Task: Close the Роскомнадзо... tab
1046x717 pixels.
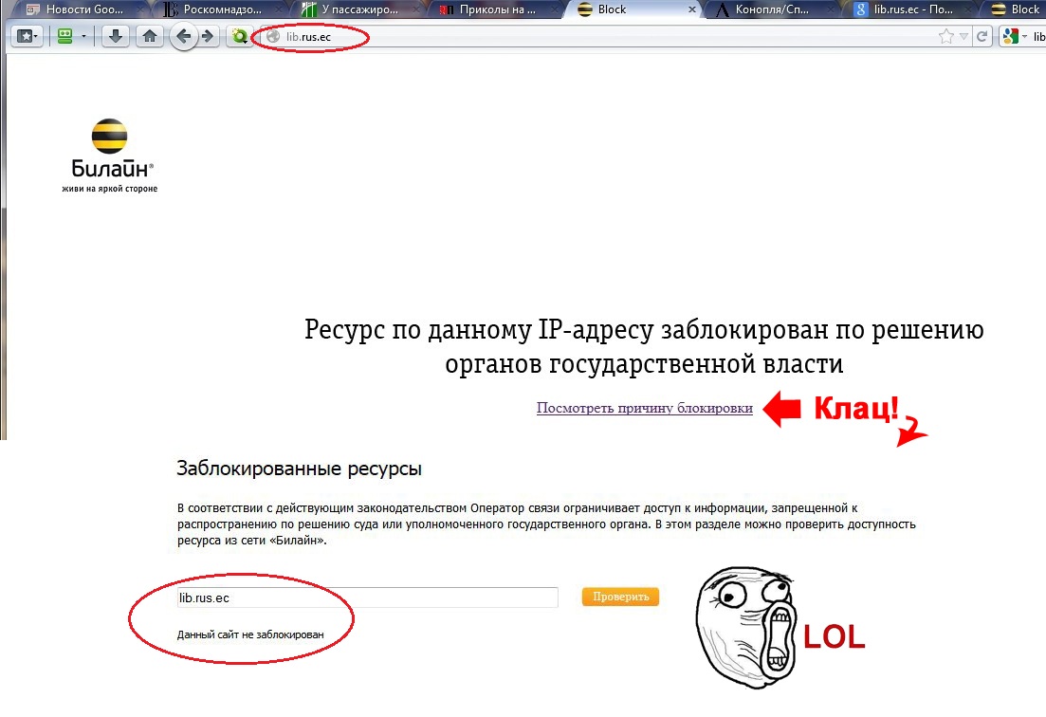Action: [278, 10]
